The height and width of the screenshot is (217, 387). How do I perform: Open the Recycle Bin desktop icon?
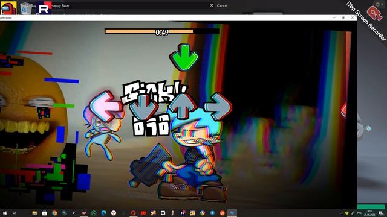(x=25, y=8)
